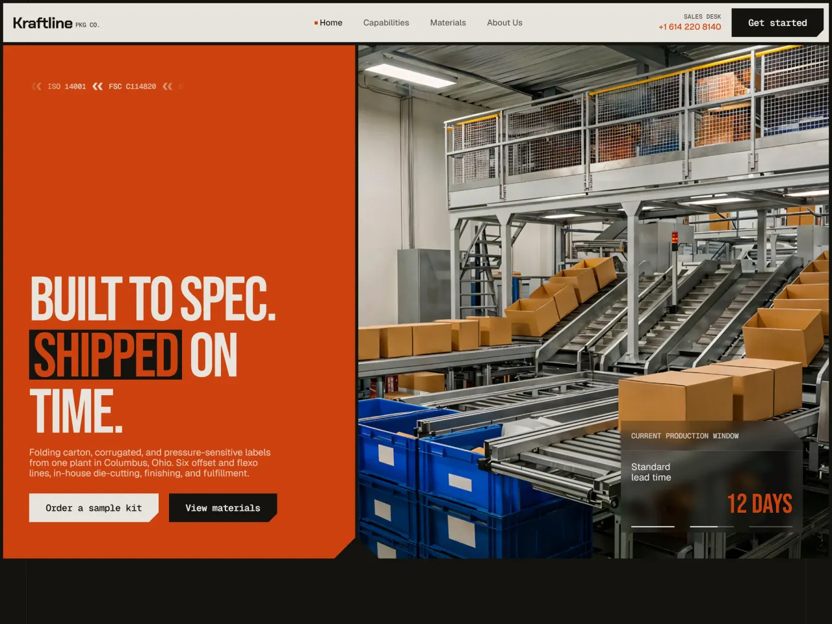Click the "BUILT TO SPEC." headline line

coord(153,299)
